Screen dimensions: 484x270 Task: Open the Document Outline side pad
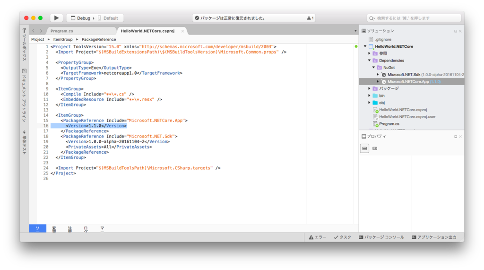pos(25,95)
